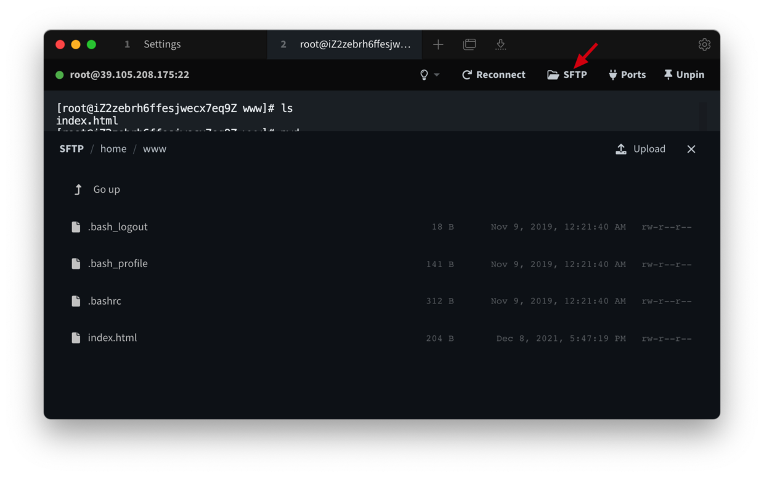Navigate to home in breadcrumb
This screenshot has height=477, width=764.
pyautogui.click(x=113, y=149)
